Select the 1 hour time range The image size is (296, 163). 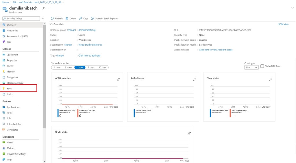coord(57,68)
